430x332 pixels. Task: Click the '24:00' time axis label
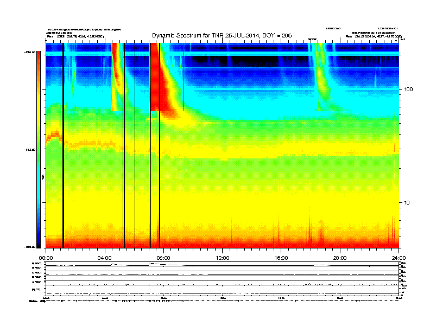point(399,258)
